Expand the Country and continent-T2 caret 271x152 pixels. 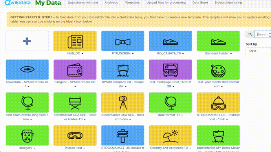tap(190, 148)
